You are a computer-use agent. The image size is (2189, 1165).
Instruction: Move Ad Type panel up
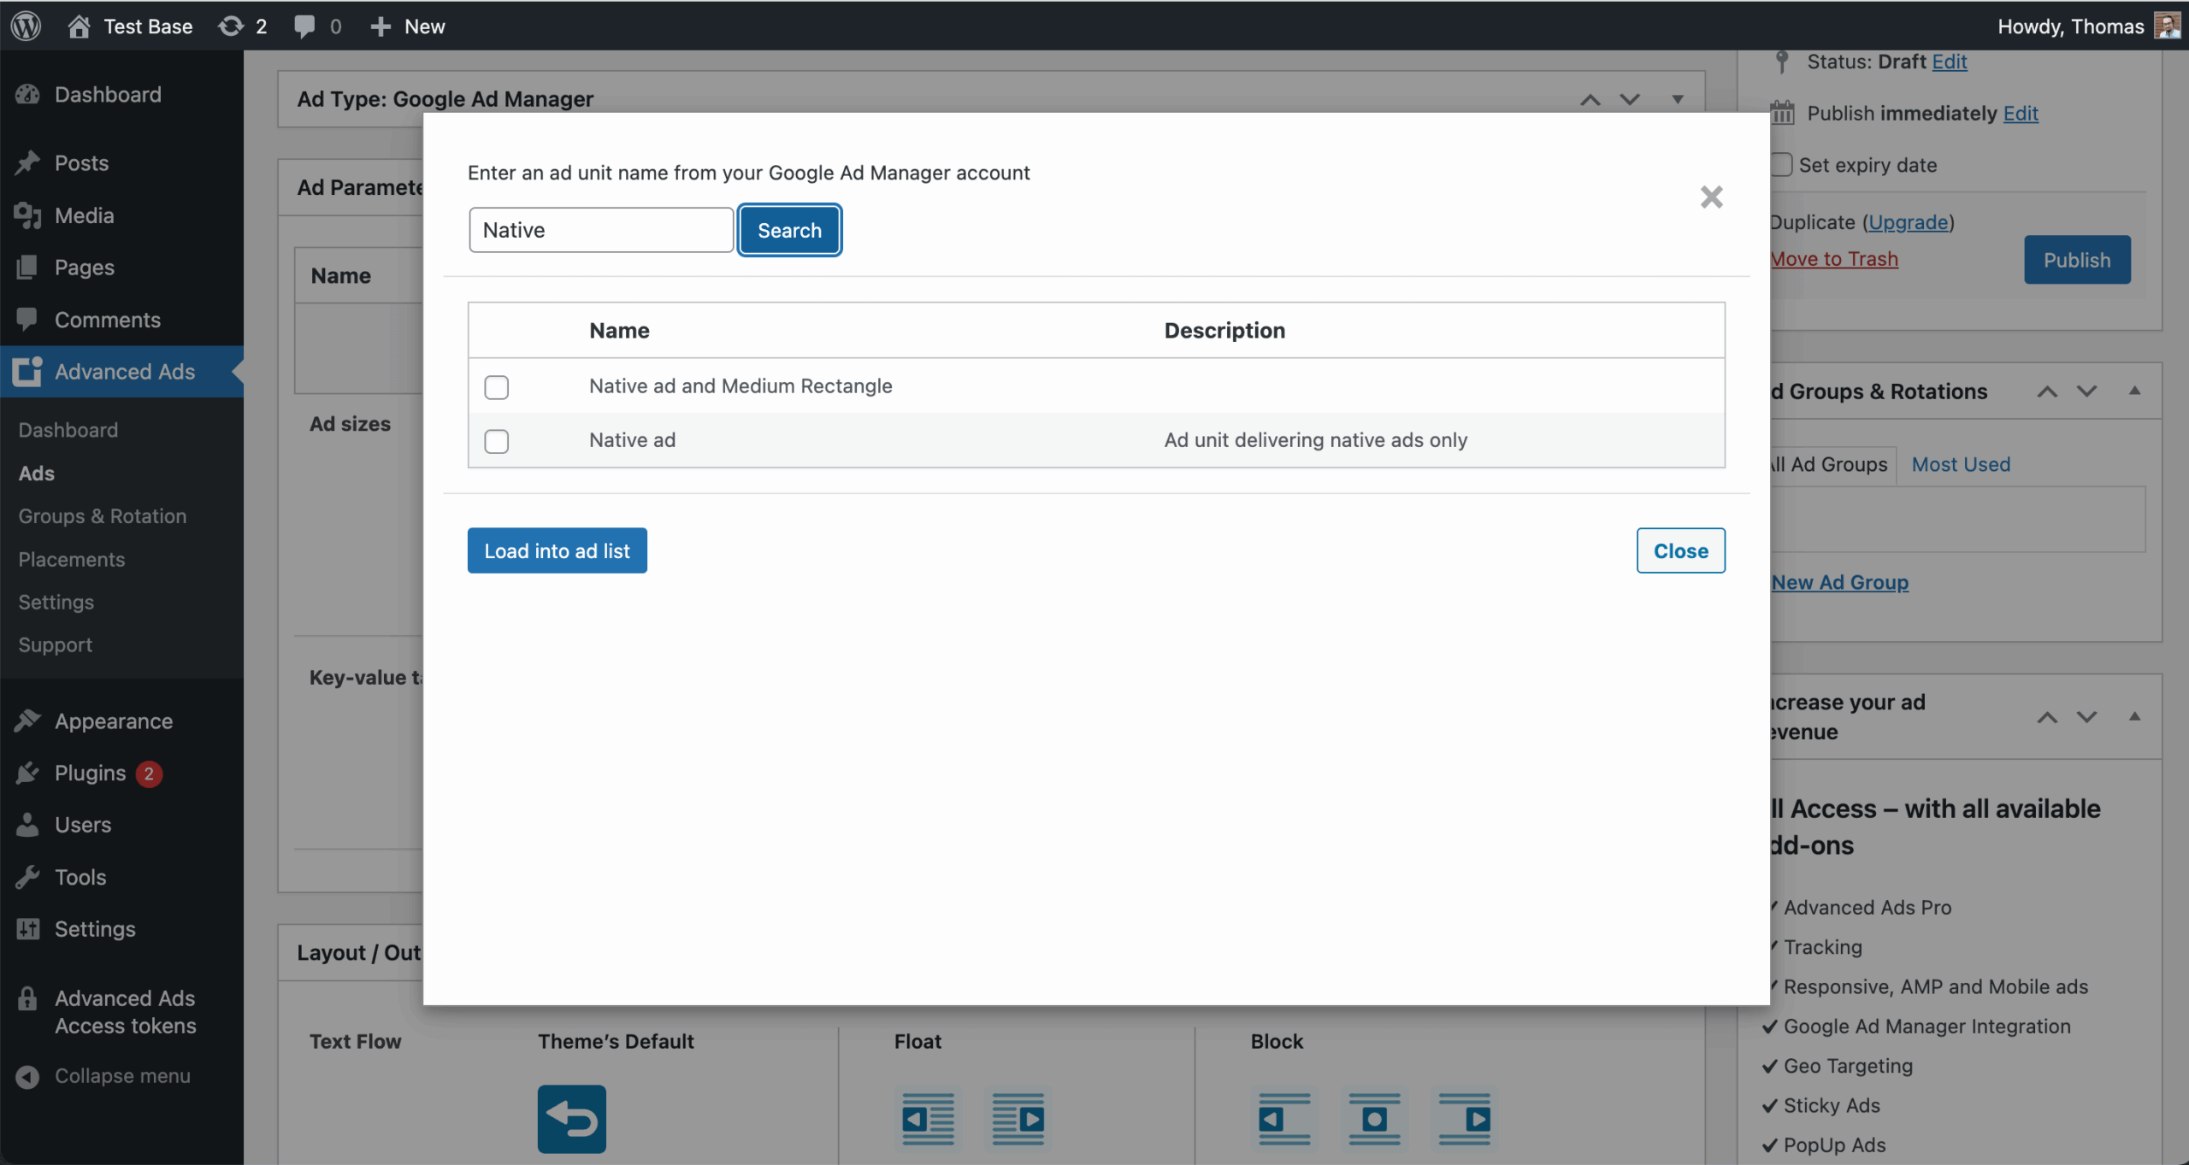[x=1590, y=99]
